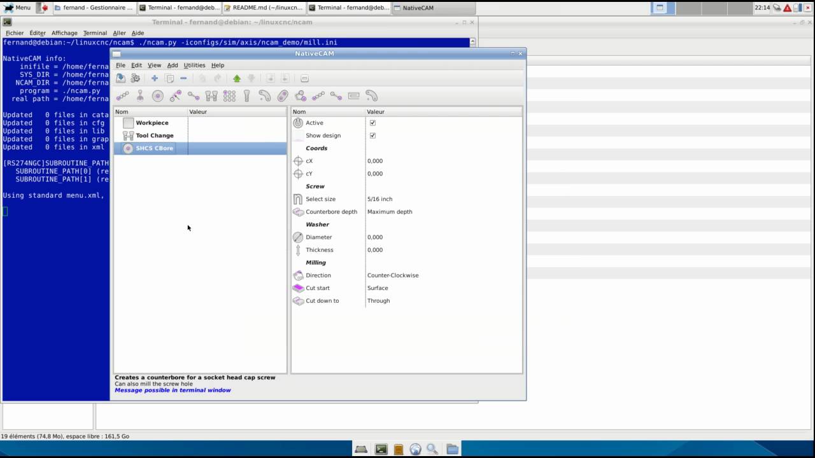Click the rectangle pocket feature icon
815x458 pixels.
tap(354, 96)
